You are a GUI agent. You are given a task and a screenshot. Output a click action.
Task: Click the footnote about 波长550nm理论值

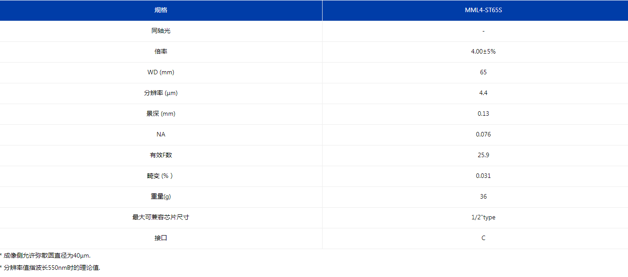tap(50, 268)
